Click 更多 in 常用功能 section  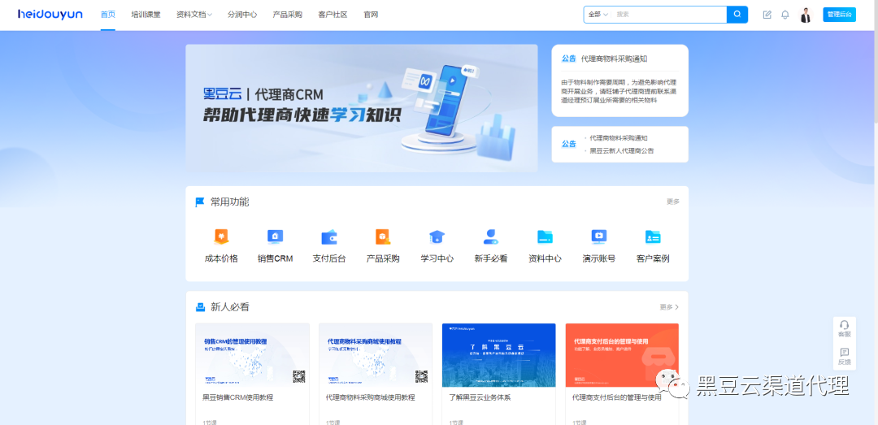pos(673,202)
